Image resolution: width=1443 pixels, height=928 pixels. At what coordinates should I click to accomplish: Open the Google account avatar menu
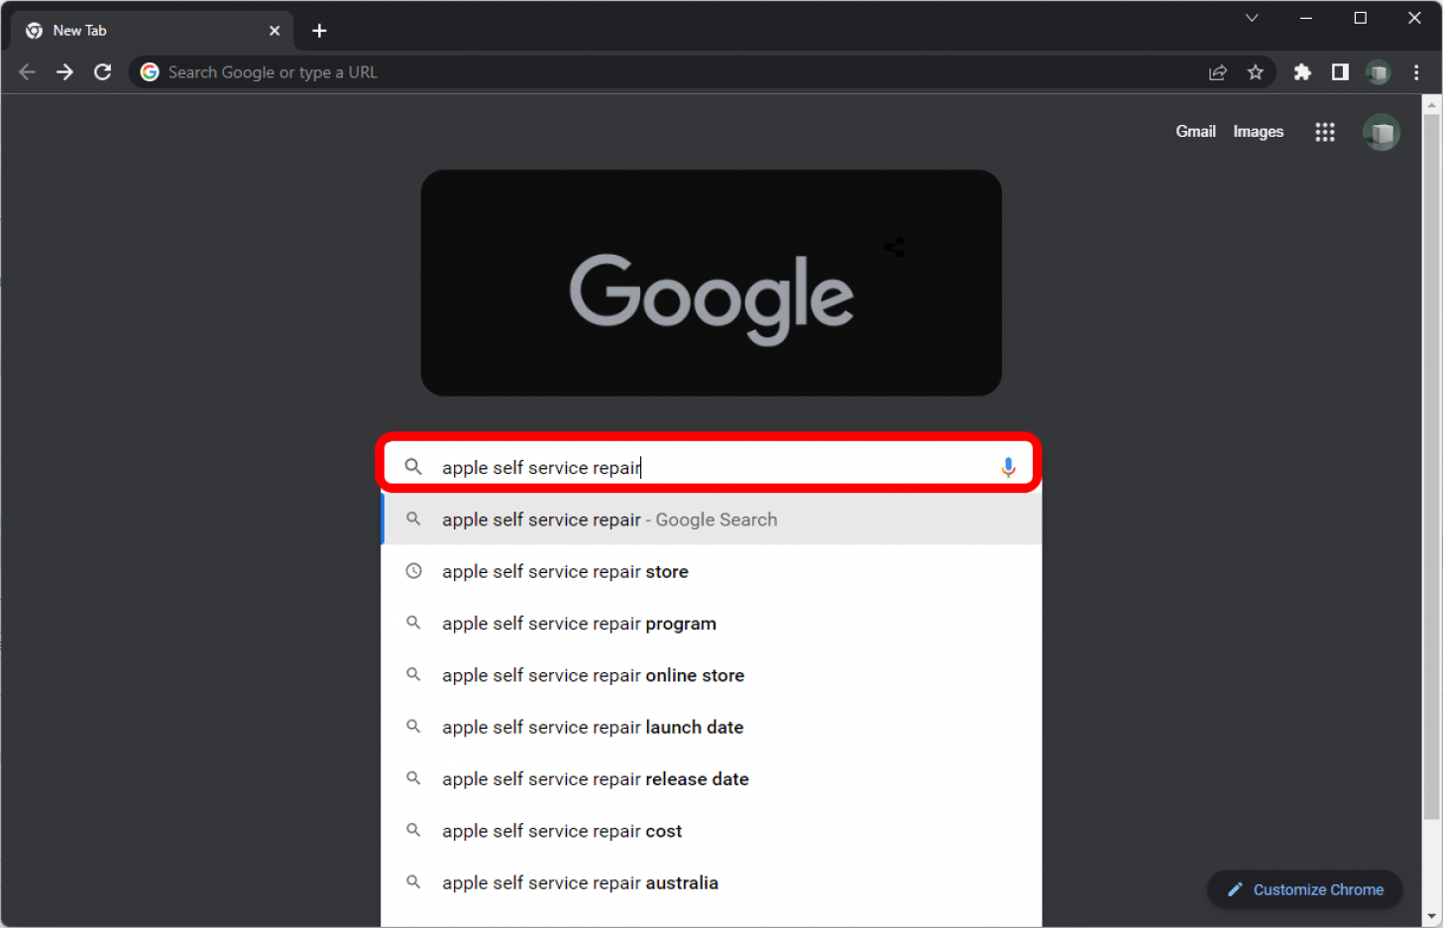1381,132
